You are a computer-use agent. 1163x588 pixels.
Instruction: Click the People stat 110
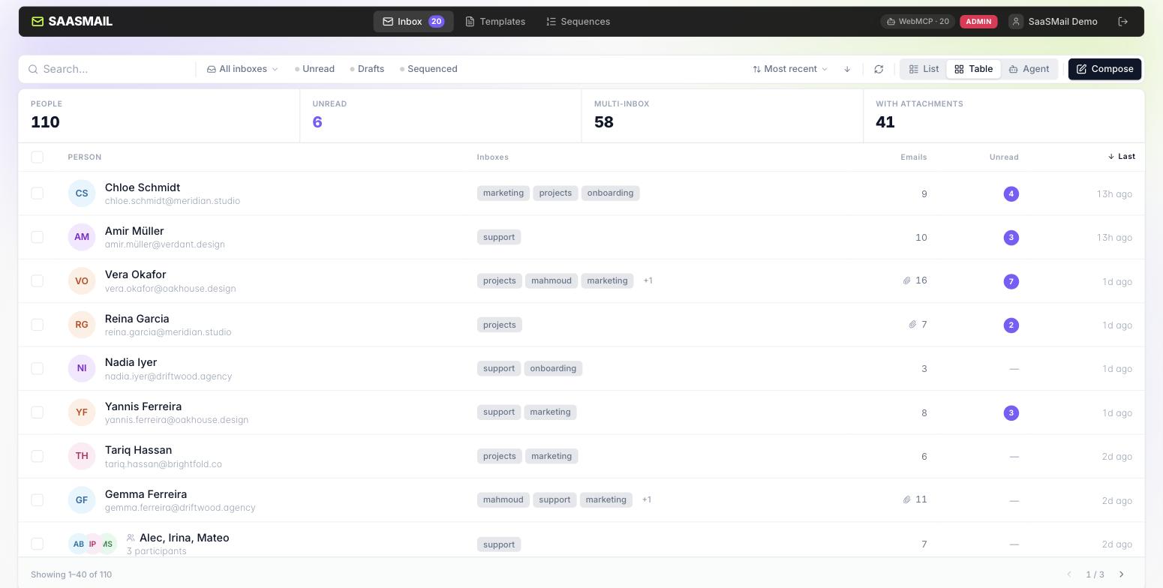pyautogui.click(x=45, y=122)
